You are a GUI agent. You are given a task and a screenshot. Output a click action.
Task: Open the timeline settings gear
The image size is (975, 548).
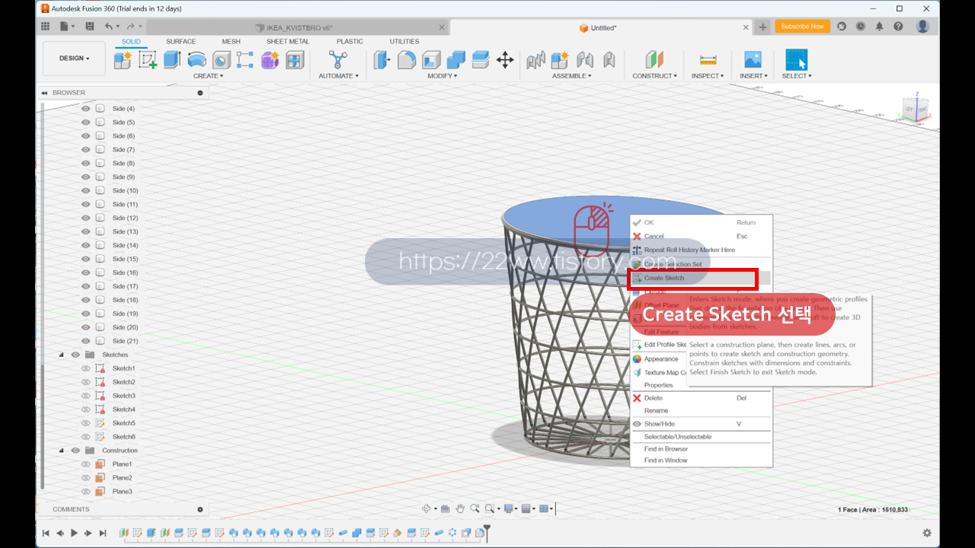tap(927, 533)
